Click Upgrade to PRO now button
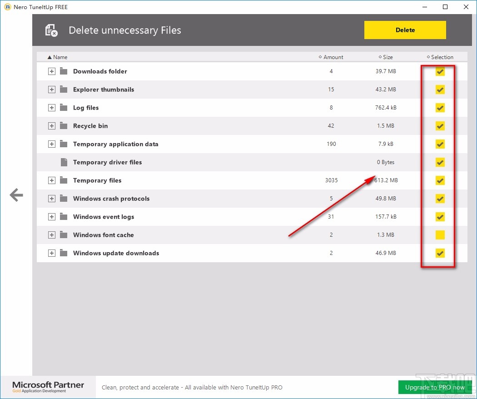Viewport: 477px width, 399px height. click(435, 387)
